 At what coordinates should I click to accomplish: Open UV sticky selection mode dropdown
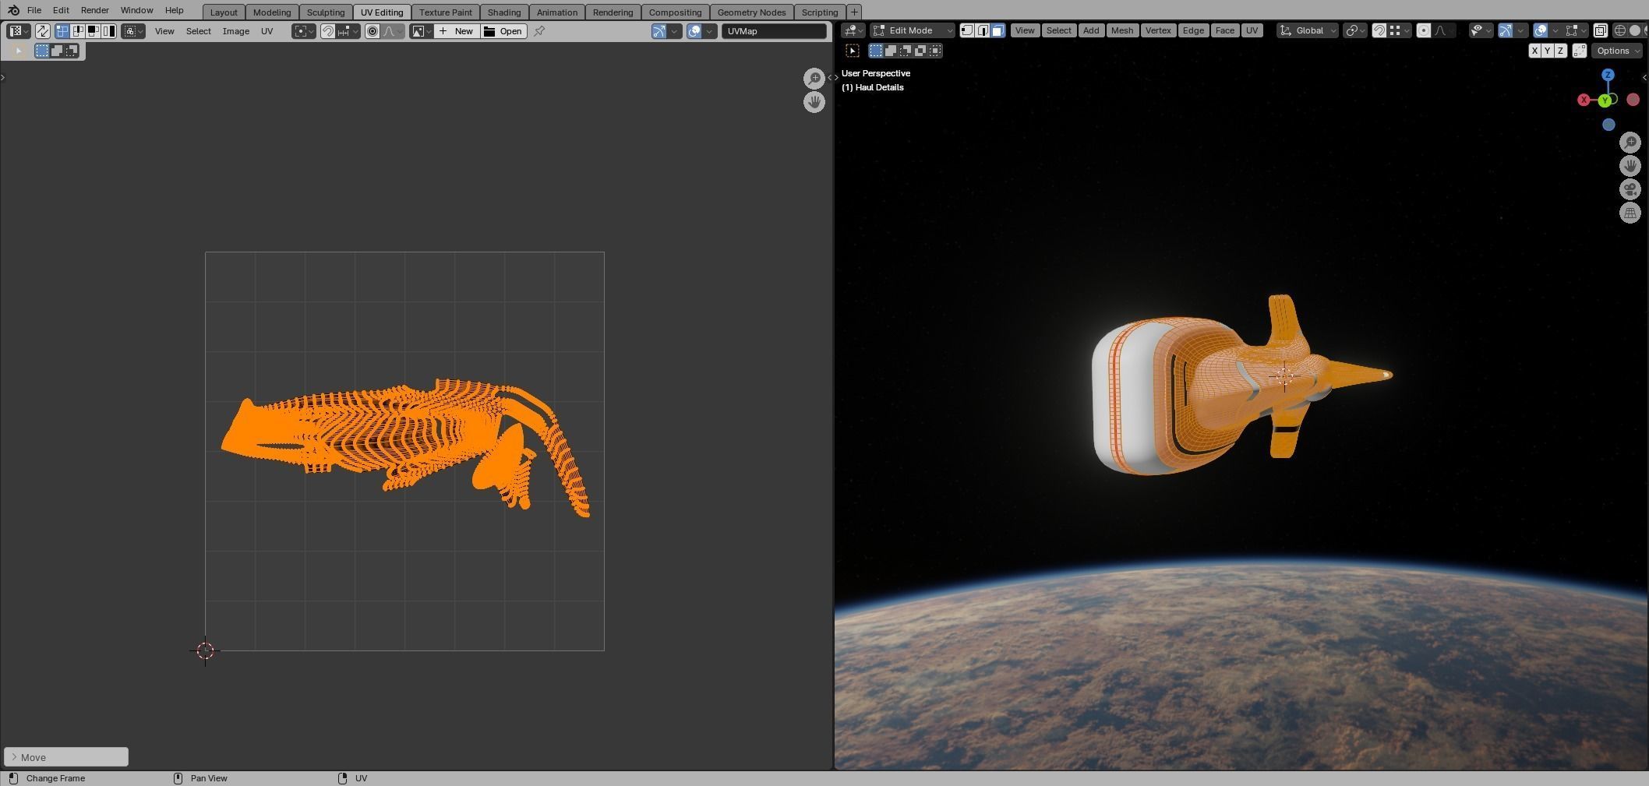(x=133, y=31)
